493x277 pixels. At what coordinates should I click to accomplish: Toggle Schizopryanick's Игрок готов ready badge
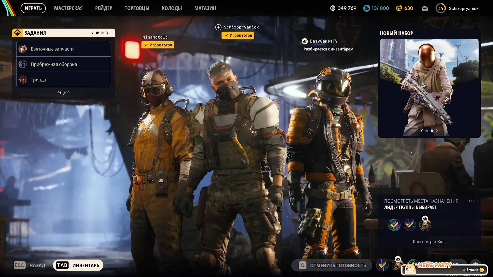click(x=238, y=35)
